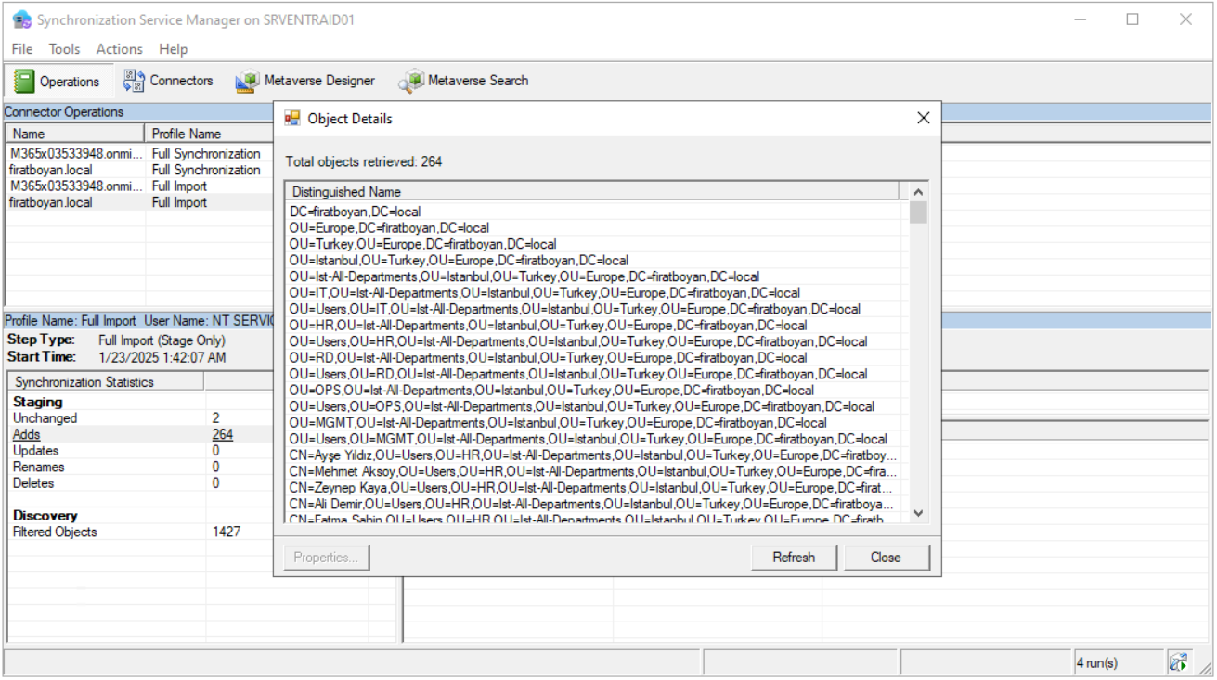Click the Renames statistics row
Image resolution: width=1217 pixels, height=680 pixels.
[x=139, y=467]
